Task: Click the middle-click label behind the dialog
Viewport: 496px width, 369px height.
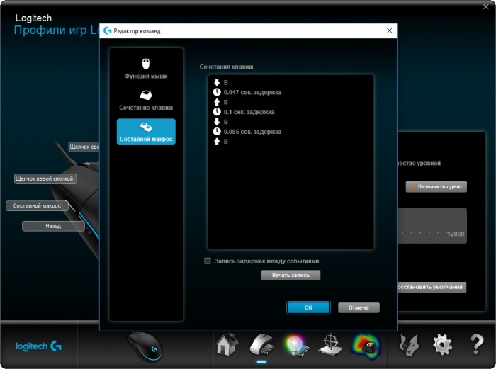Action: tap(84, 147)
